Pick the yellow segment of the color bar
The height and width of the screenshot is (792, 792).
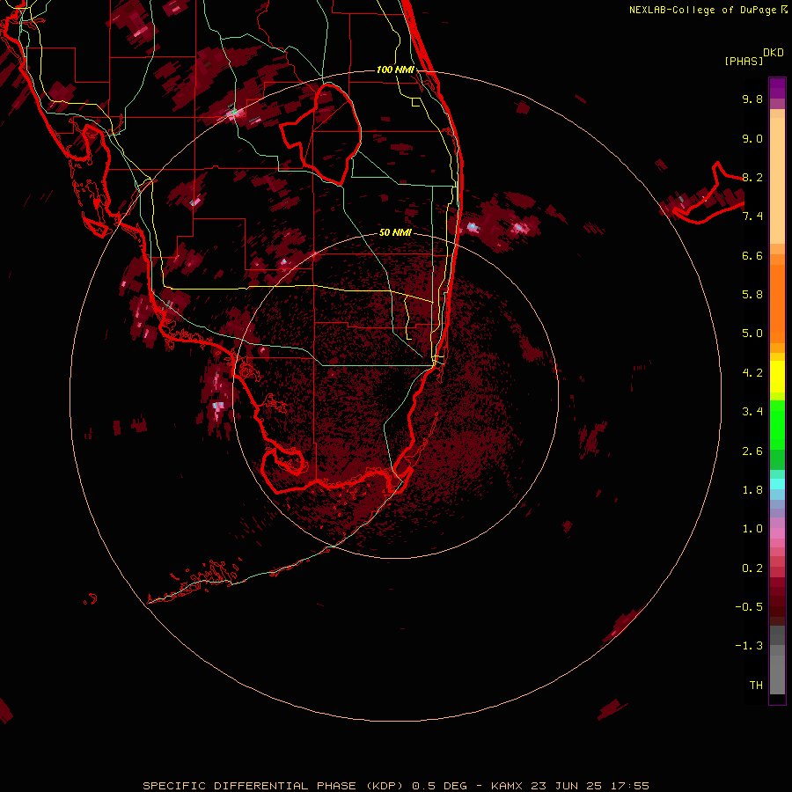777,377
